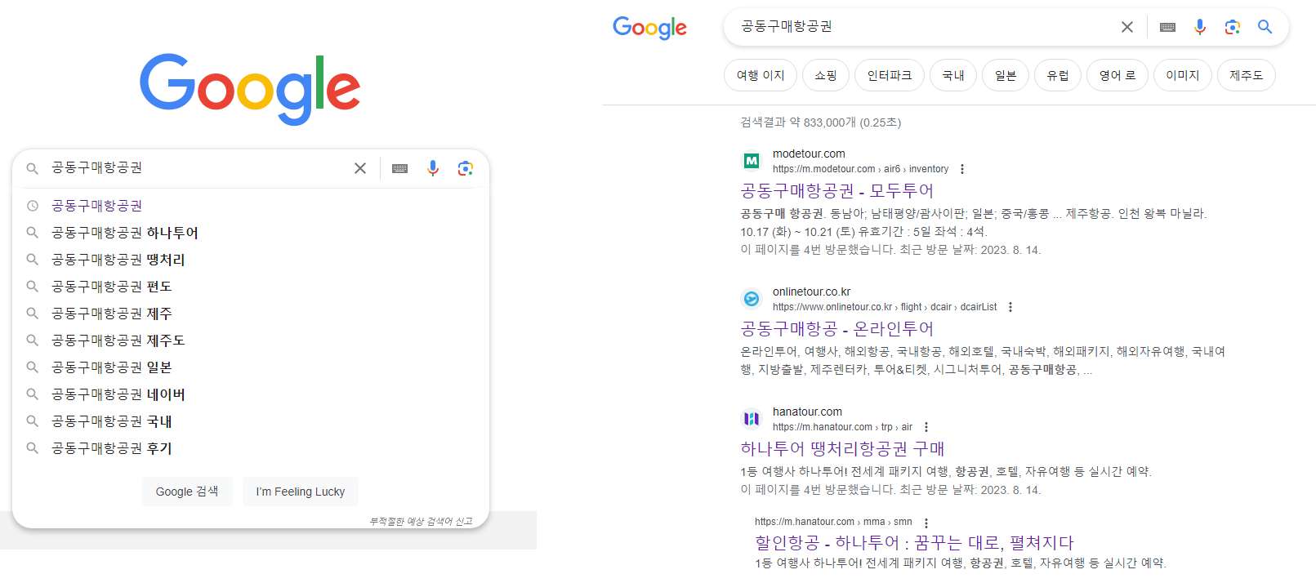Click the modetour.com site name
This screenshot has width=1316, height=583.
(809, 154)
